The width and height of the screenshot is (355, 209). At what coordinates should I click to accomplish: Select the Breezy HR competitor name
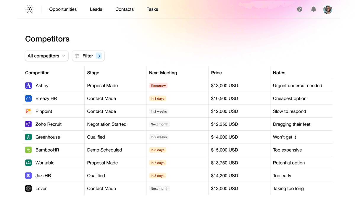pos(46,98)
